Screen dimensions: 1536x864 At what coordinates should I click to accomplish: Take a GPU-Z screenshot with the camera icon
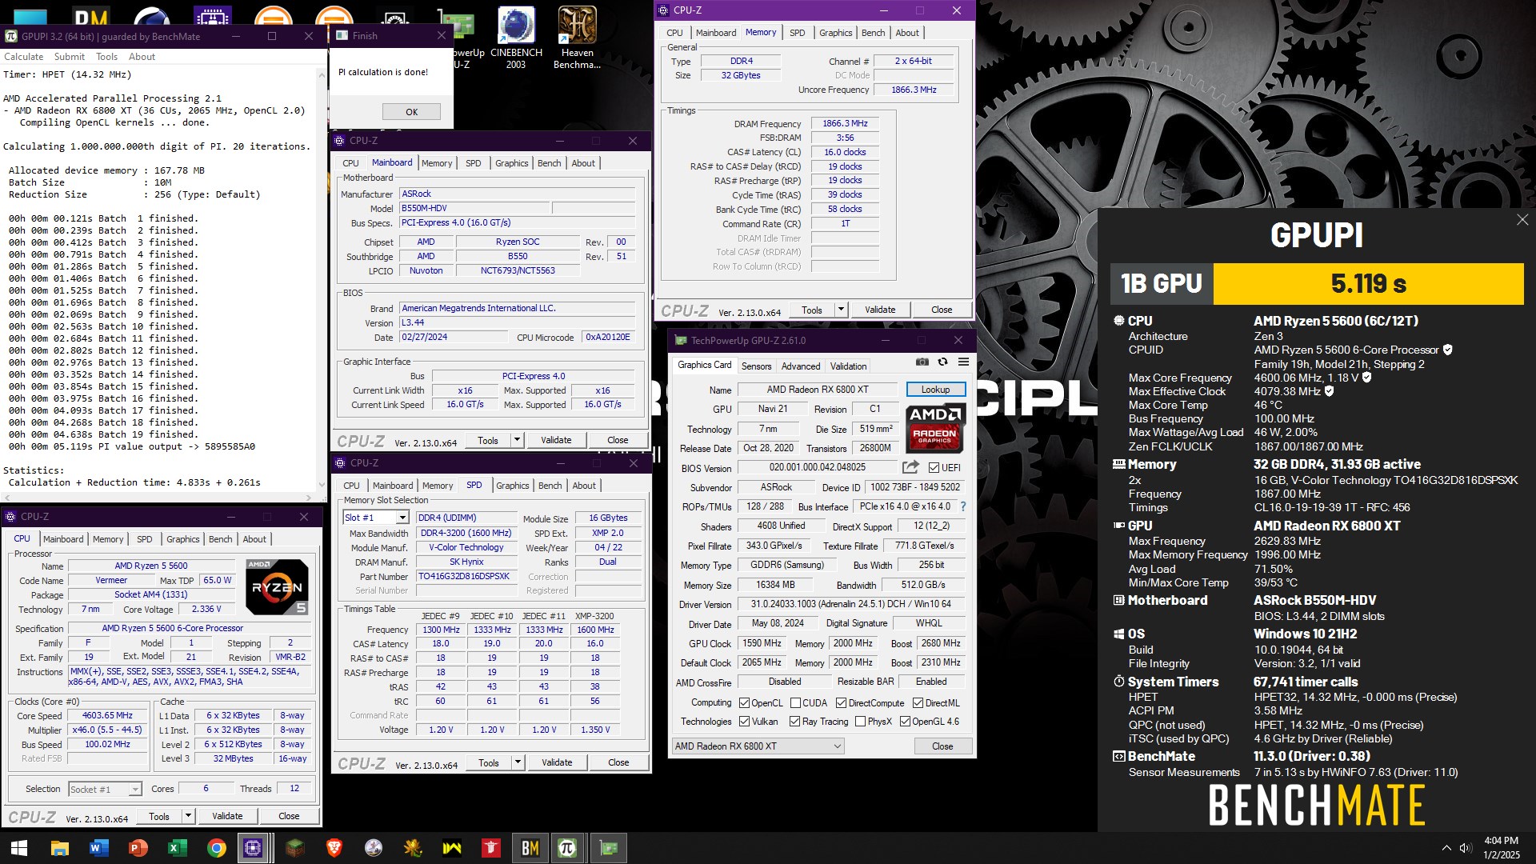click(922, 362)
